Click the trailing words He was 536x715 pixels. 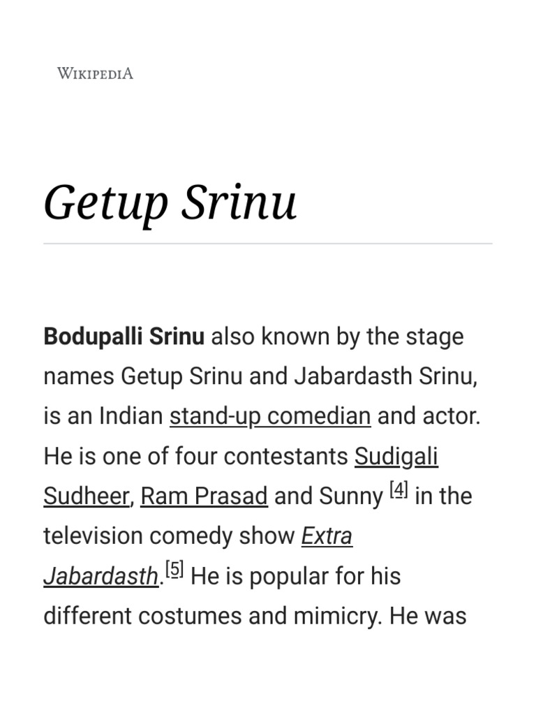click(x=428, y=616)
